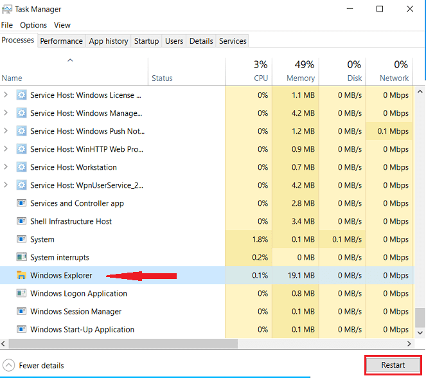This screenshot has width=426, height=378.
Task: Click the Windows Explorer folder icon
Action: click(21, 275)
